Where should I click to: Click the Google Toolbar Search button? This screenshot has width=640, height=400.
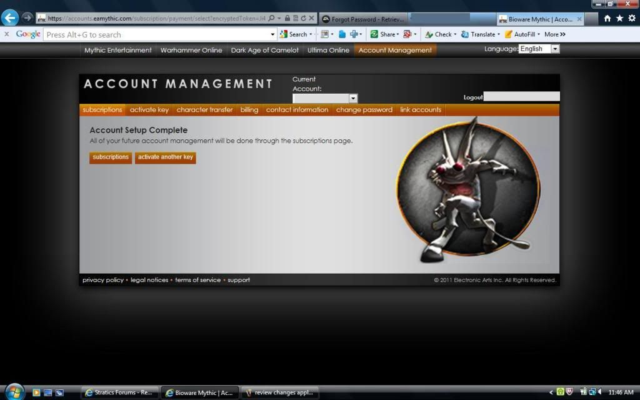pyautogui.click(x=294, y=34)
